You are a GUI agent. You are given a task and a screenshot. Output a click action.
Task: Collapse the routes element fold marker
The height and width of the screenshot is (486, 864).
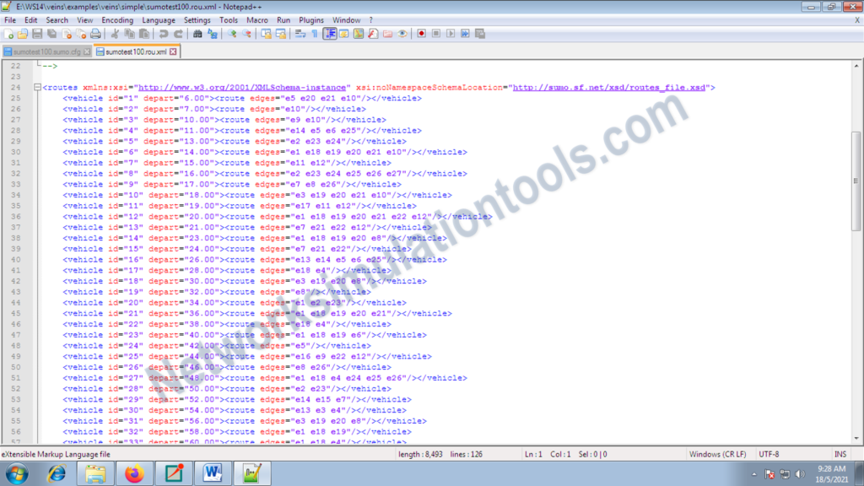coord(37,88)
